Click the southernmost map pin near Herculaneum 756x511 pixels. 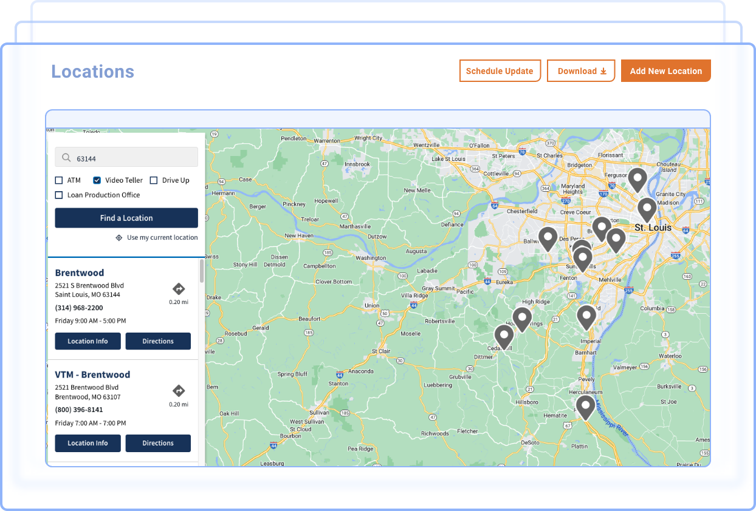(x=585, y=407)
